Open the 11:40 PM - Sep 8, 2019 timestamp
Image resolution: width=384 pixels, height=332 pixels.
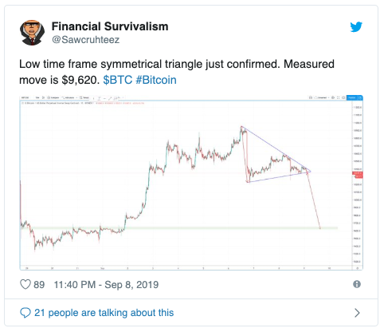point(106,285)
